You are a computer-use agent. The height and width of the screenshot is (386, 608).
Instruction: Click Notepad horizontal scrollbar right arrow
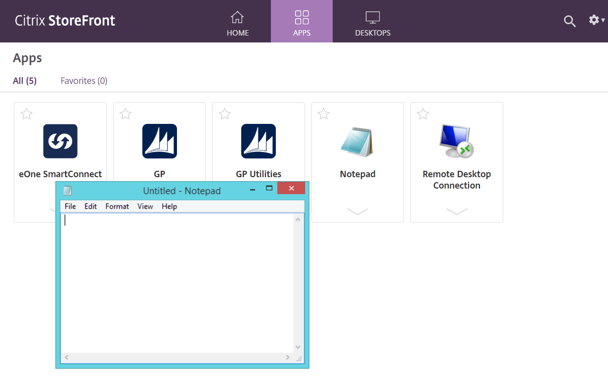(x=288, y=357)
